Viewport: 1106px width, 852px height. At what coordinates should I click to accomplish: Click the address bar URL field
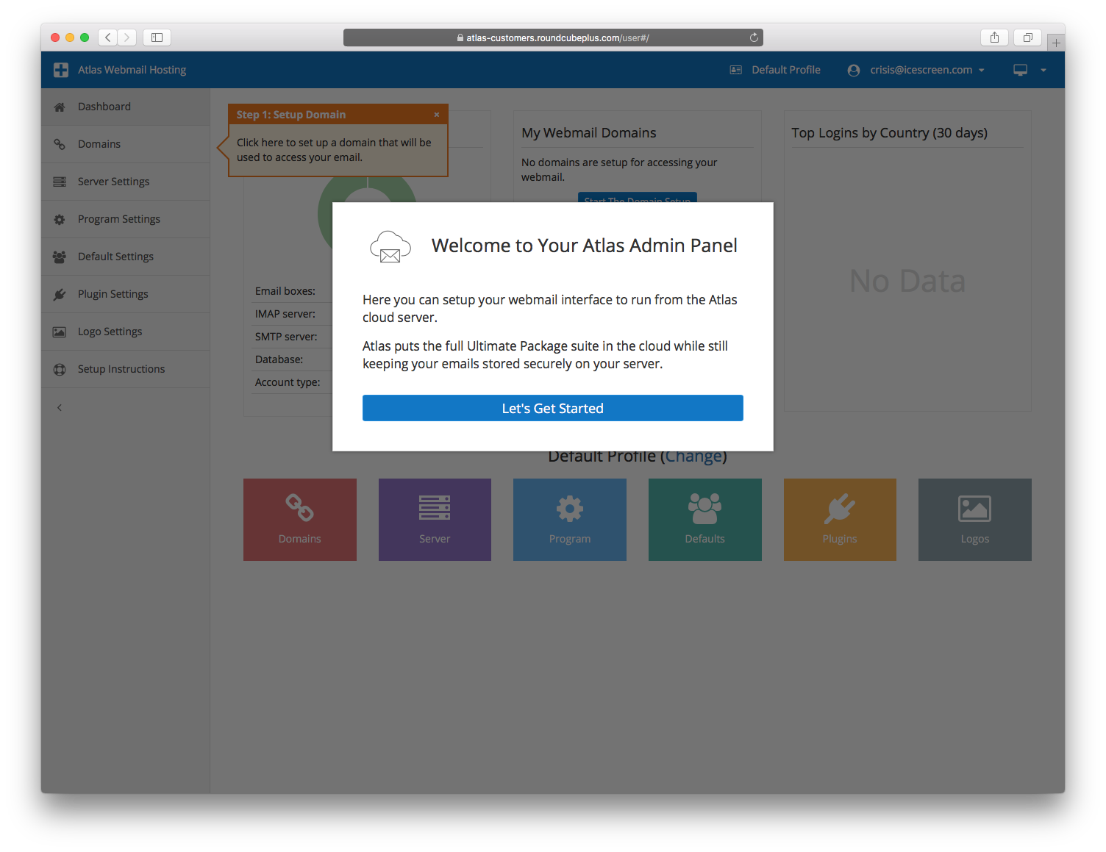point(553,37)
